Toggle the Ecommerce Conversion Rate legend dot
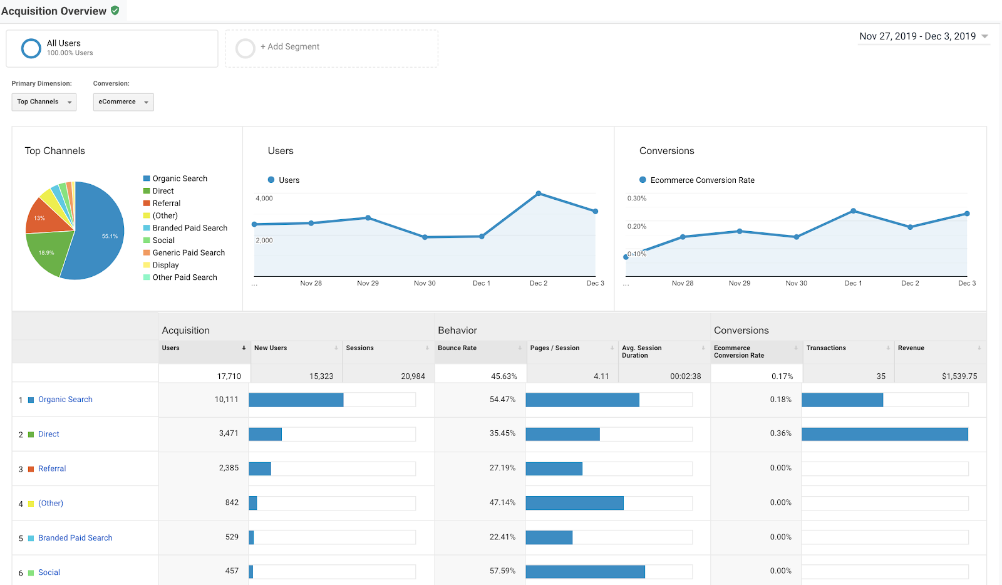Screen dimensions: 1002x585 pyautogui.click(x=643, y=180)
